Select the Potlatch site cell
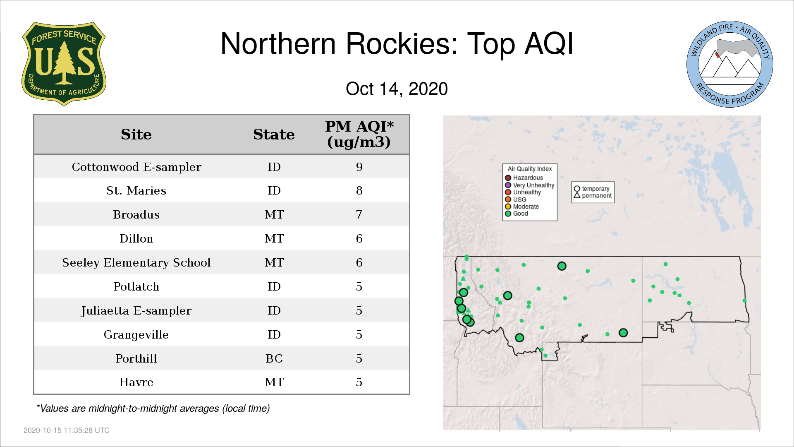 tap(136, 286)
